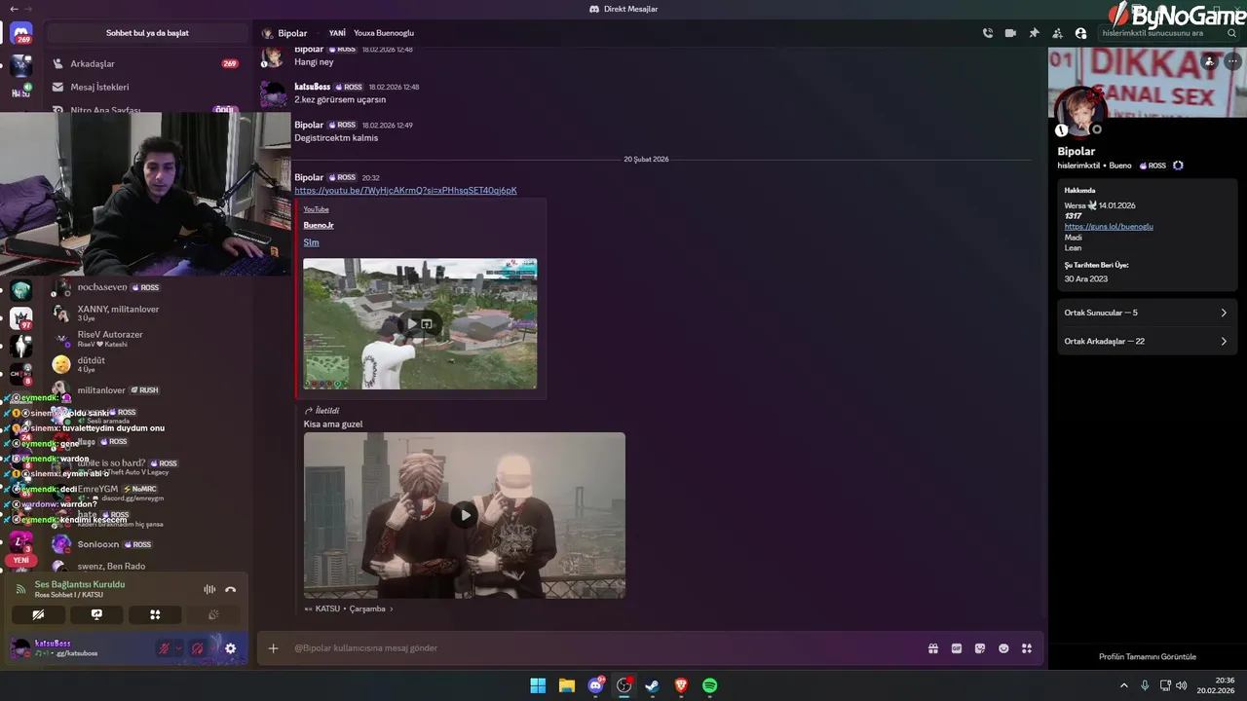1247x701 pixels.
Task: Open emoji picker
Action: [x=1003, y=648]
